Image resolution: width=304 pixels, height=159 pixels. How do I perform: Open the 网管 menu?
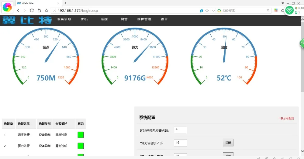124,19
